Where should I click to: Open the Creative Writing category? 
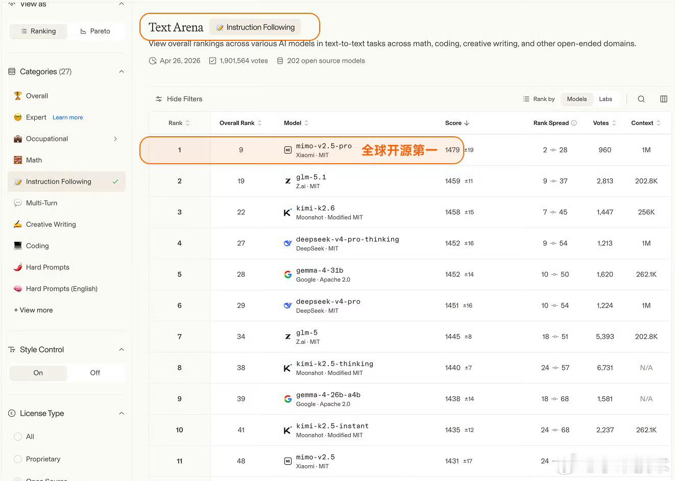point(51,224)
